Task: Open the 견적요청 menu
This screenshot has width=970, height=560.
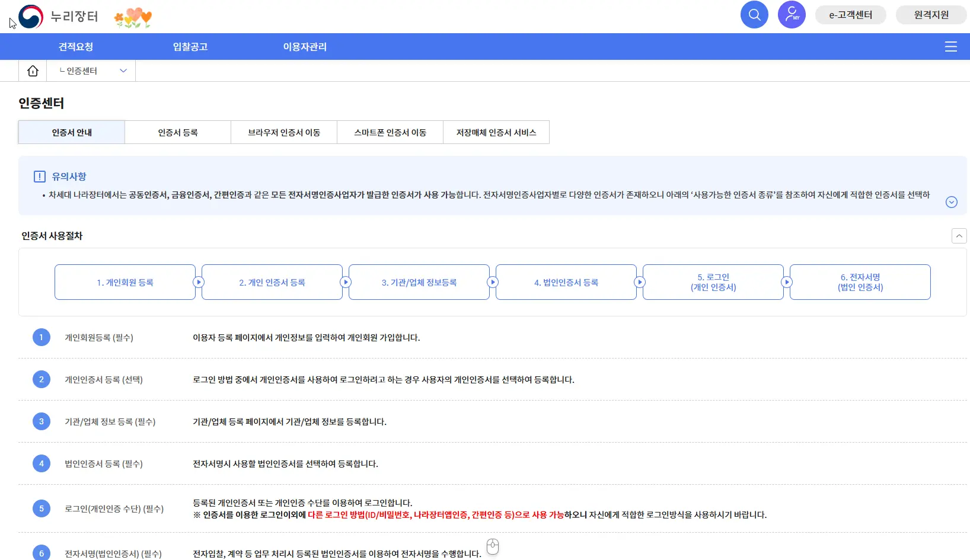Action: [75, 46]
